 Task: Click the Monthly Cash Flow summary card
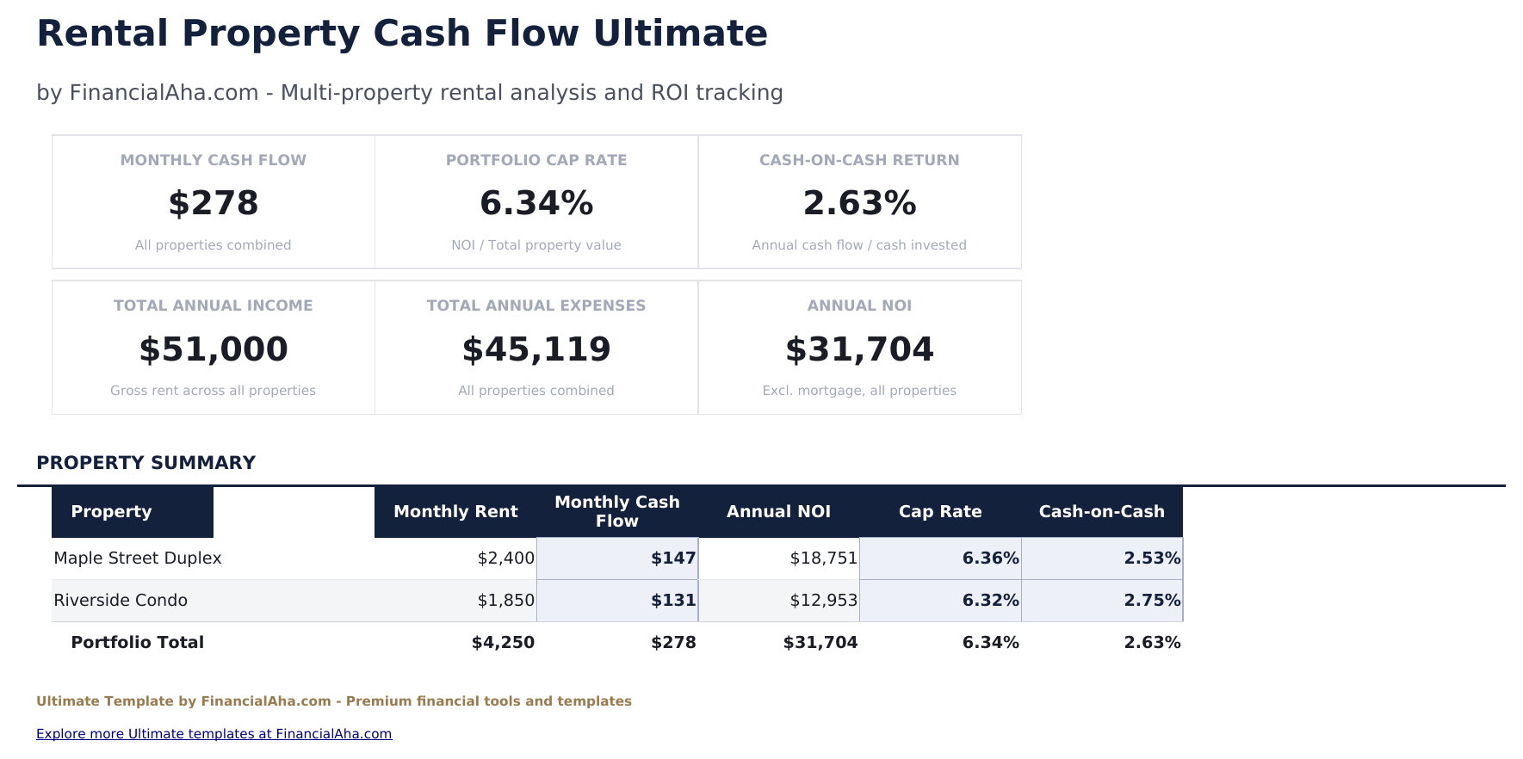[214, 202]
